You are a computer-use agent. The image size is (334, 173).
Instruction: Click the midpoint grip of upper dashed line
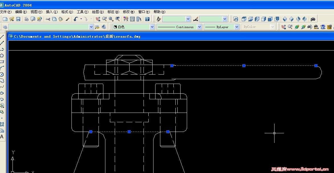point(244,66)
